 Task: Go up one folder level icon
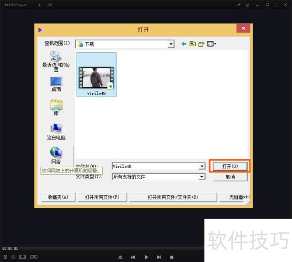click(193, 44)
